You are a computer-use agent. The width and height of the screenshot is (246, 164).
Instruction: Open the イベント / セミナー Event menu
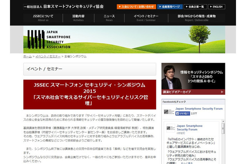click(146, 18)
